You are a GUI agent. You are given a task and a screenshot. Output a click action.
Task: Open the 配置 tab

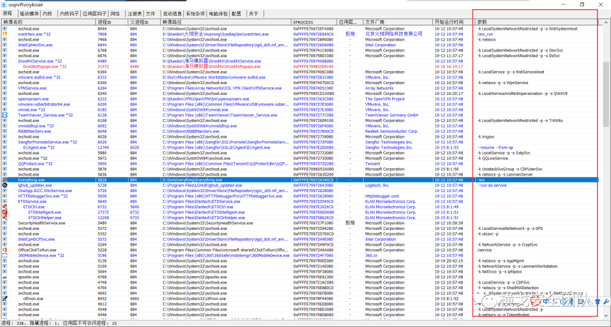236,14
